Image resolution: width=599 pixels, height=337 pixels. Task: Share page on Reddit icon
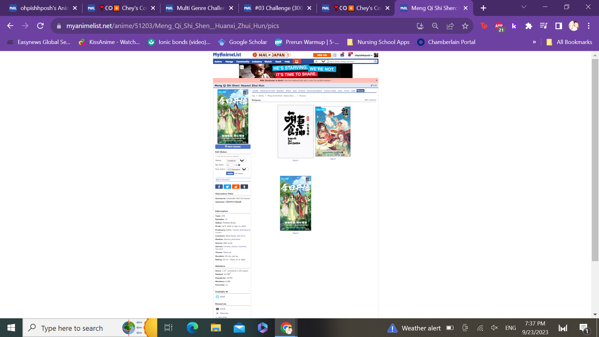(x=236, y=187)
